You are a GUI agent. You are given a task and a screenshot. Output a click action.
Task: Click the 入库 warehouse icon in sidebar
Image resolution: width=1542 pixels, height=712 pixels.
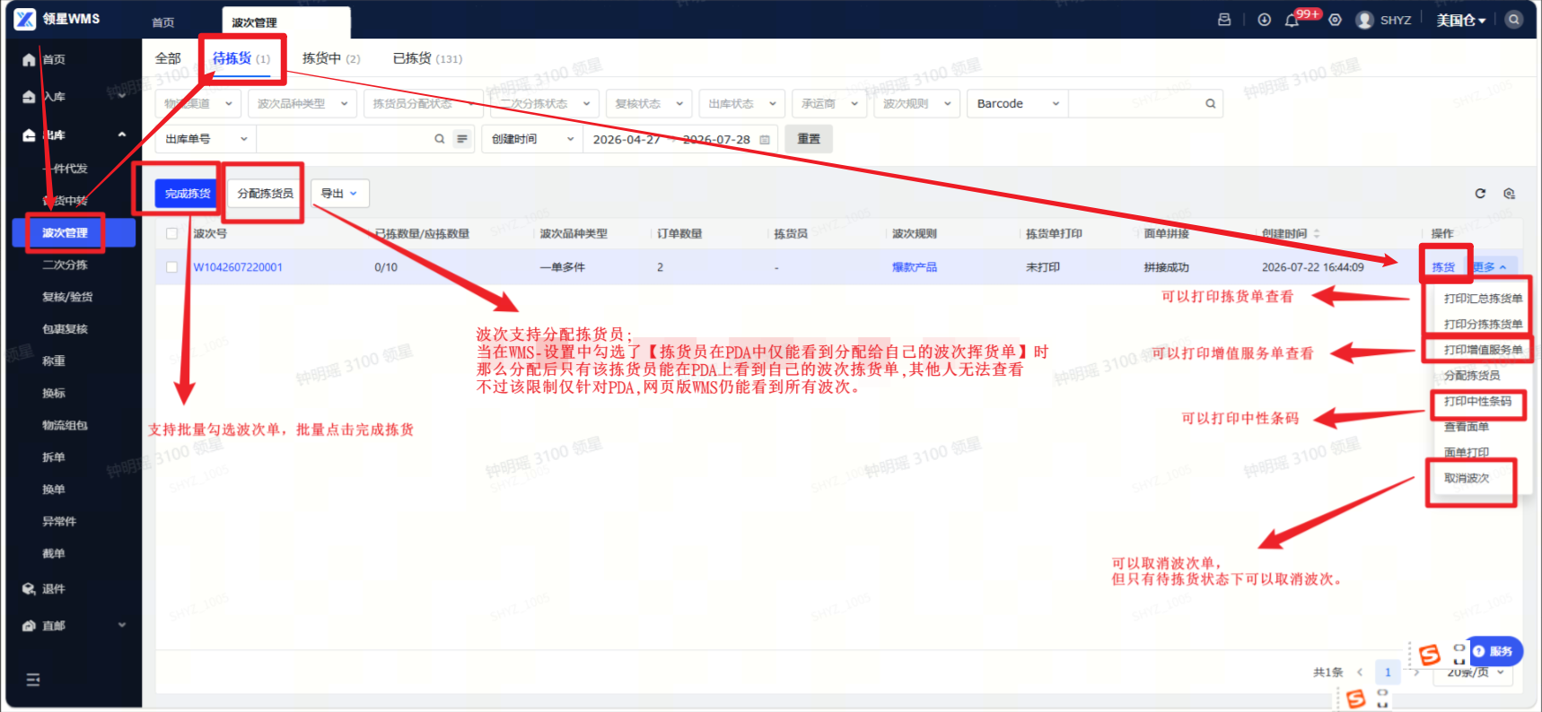point(29,97)
